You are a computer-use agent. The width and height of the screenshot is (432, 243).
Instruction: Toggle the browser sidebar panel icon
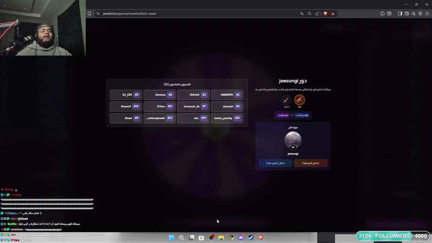(x=400, y=13)
